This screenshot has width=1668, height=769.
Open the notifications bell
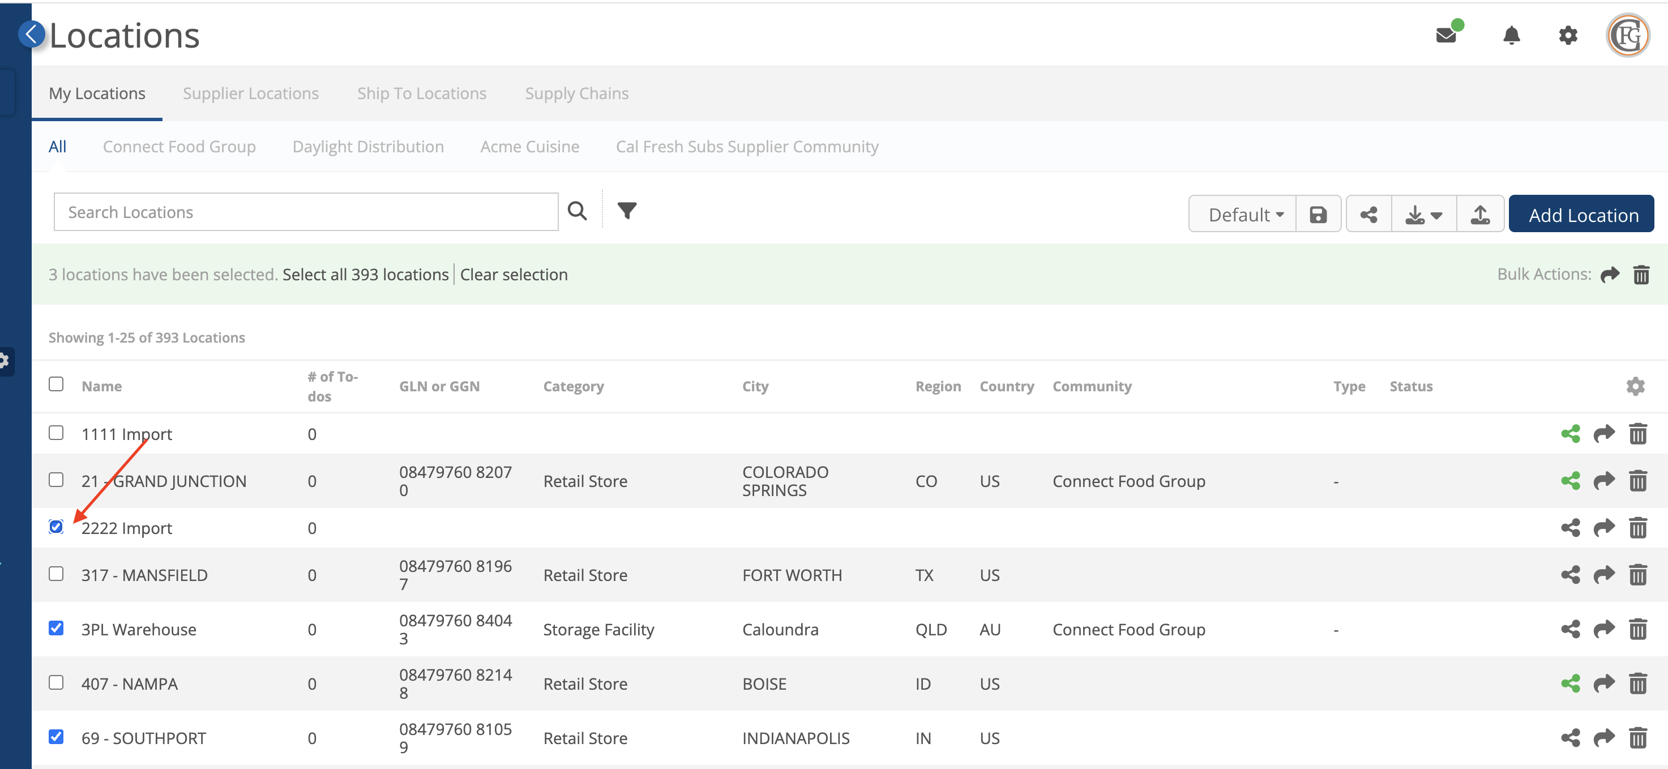coord(1511,35)
